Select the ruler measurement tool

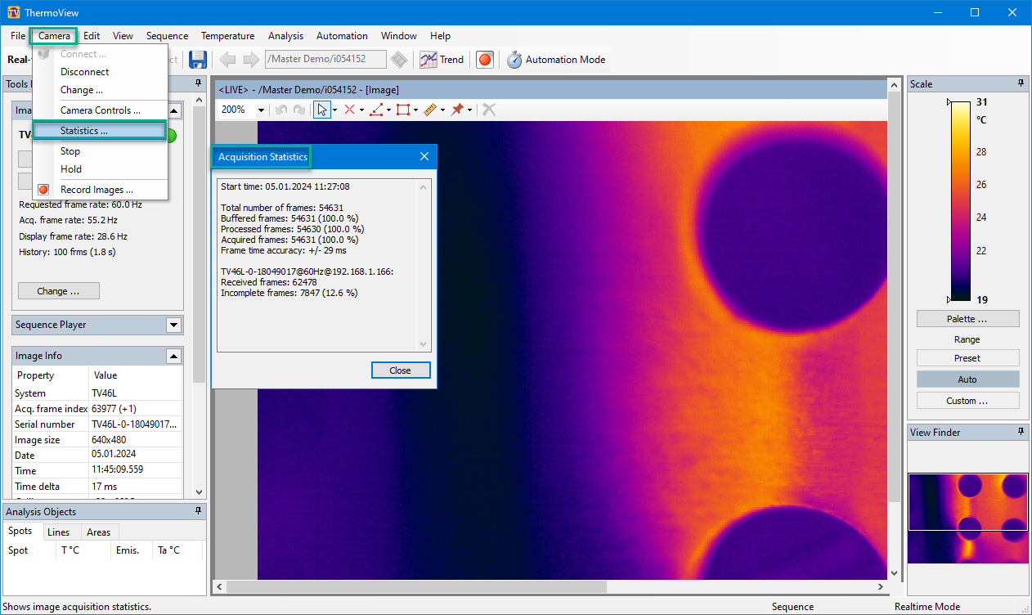pos(430,110)
